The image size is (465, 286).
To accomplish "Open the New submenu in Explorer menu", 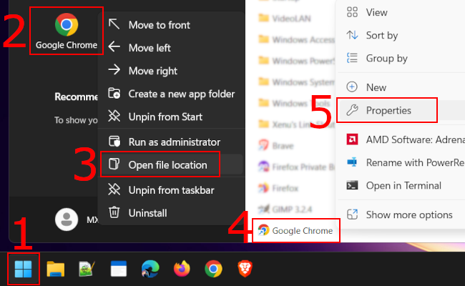I will [x=401, y=87].
